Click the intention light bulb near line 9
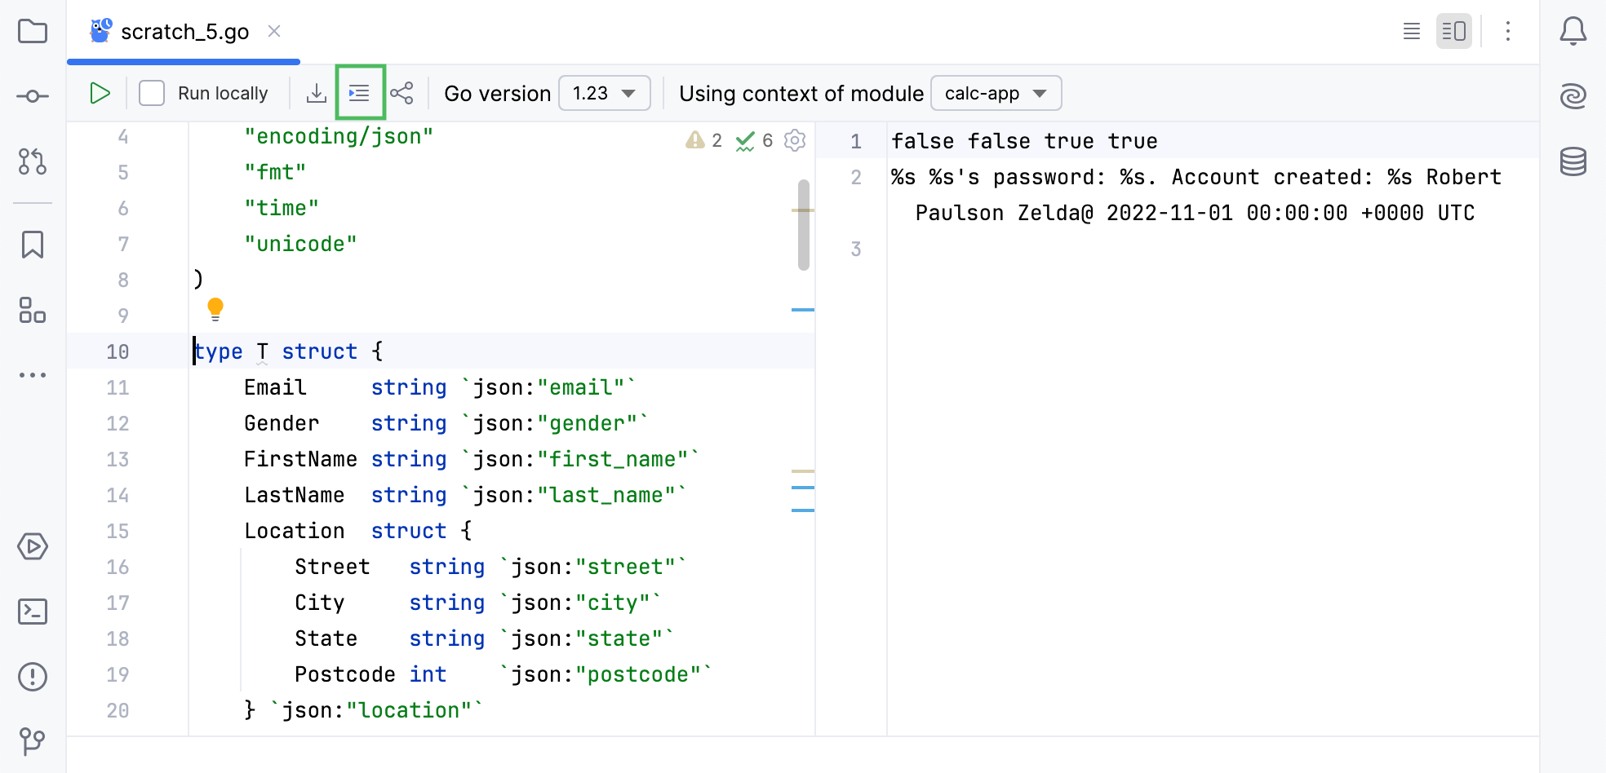Image resolution: width=1606 pixels, height=773 pixels. click(215, 308)
